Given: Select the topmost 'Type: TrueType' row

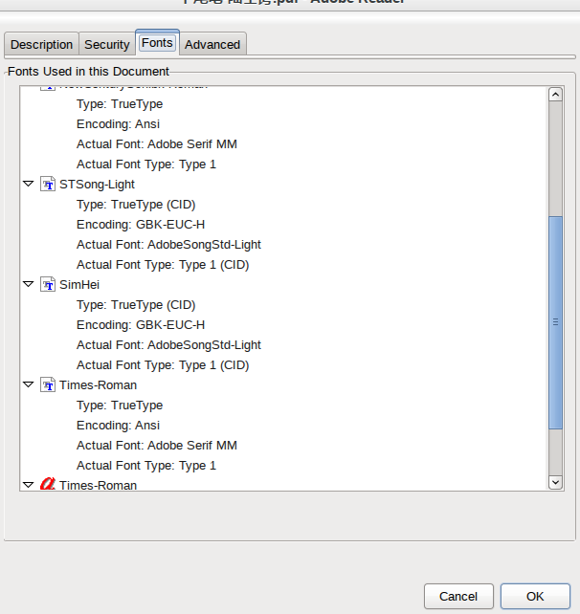Looking at the screenshot, I should [120, 104].
